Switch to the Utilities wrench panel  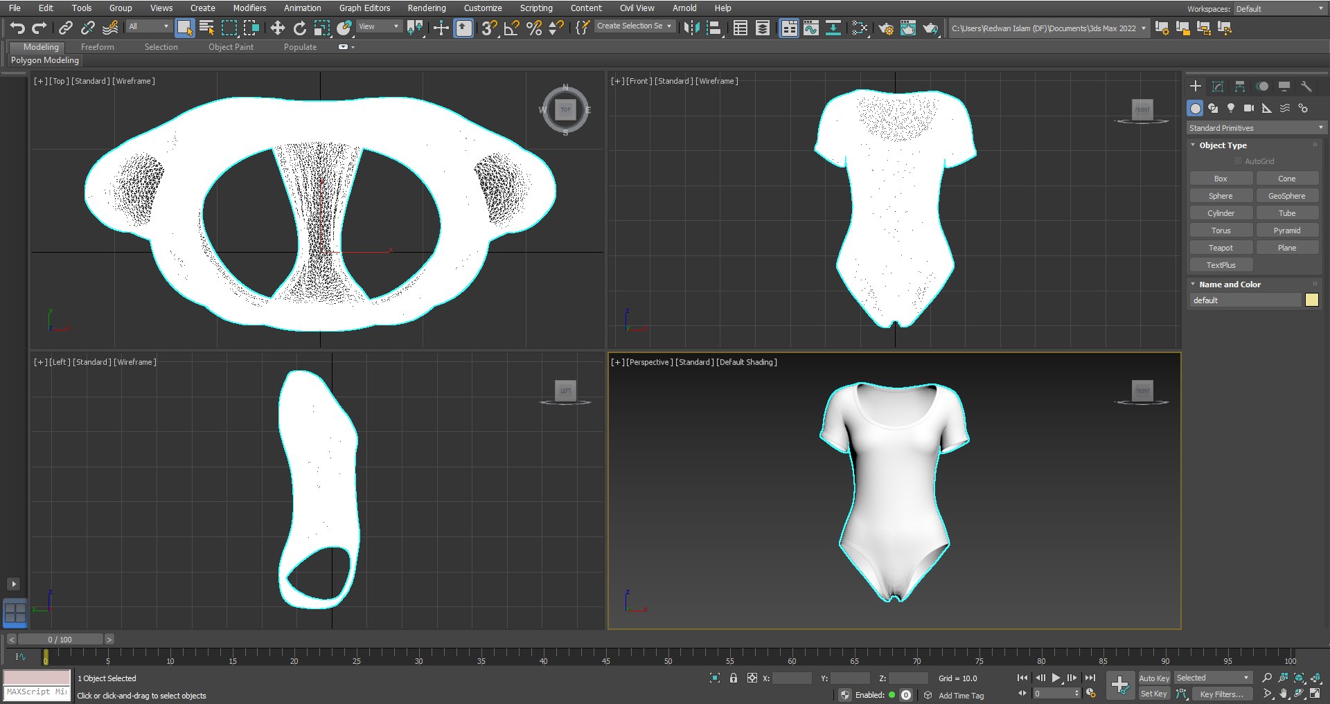pos(1306,87)
